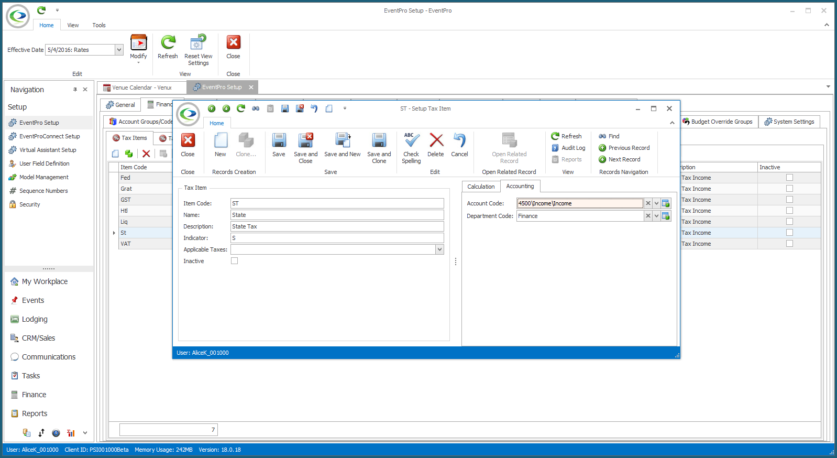Toggle Inactive checkbox for the VAT row
This screenshot has width=837, height=458.
click(789, 244)
